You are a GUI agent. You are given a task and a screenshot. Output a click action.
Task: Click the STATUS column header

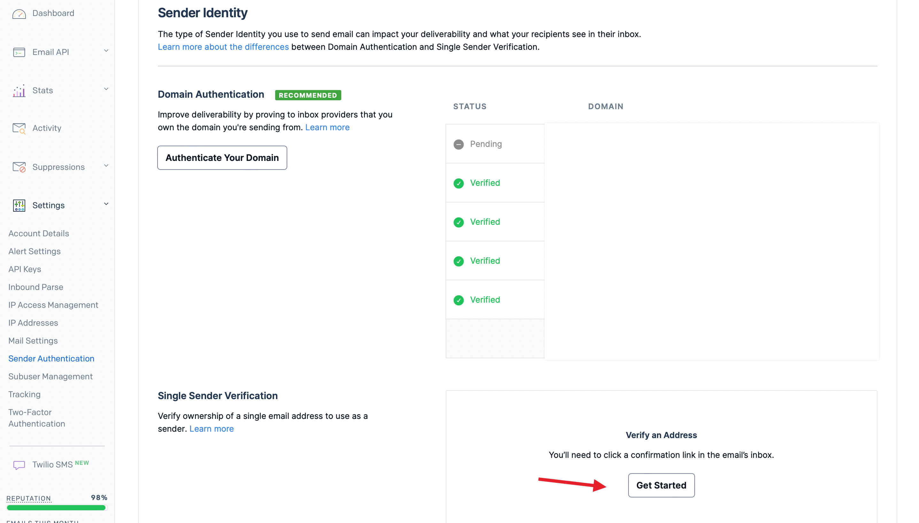click(470, 107)
